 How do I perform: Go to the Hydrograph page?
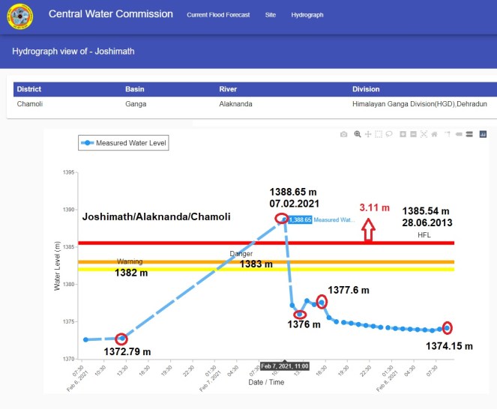coord(307,15)
